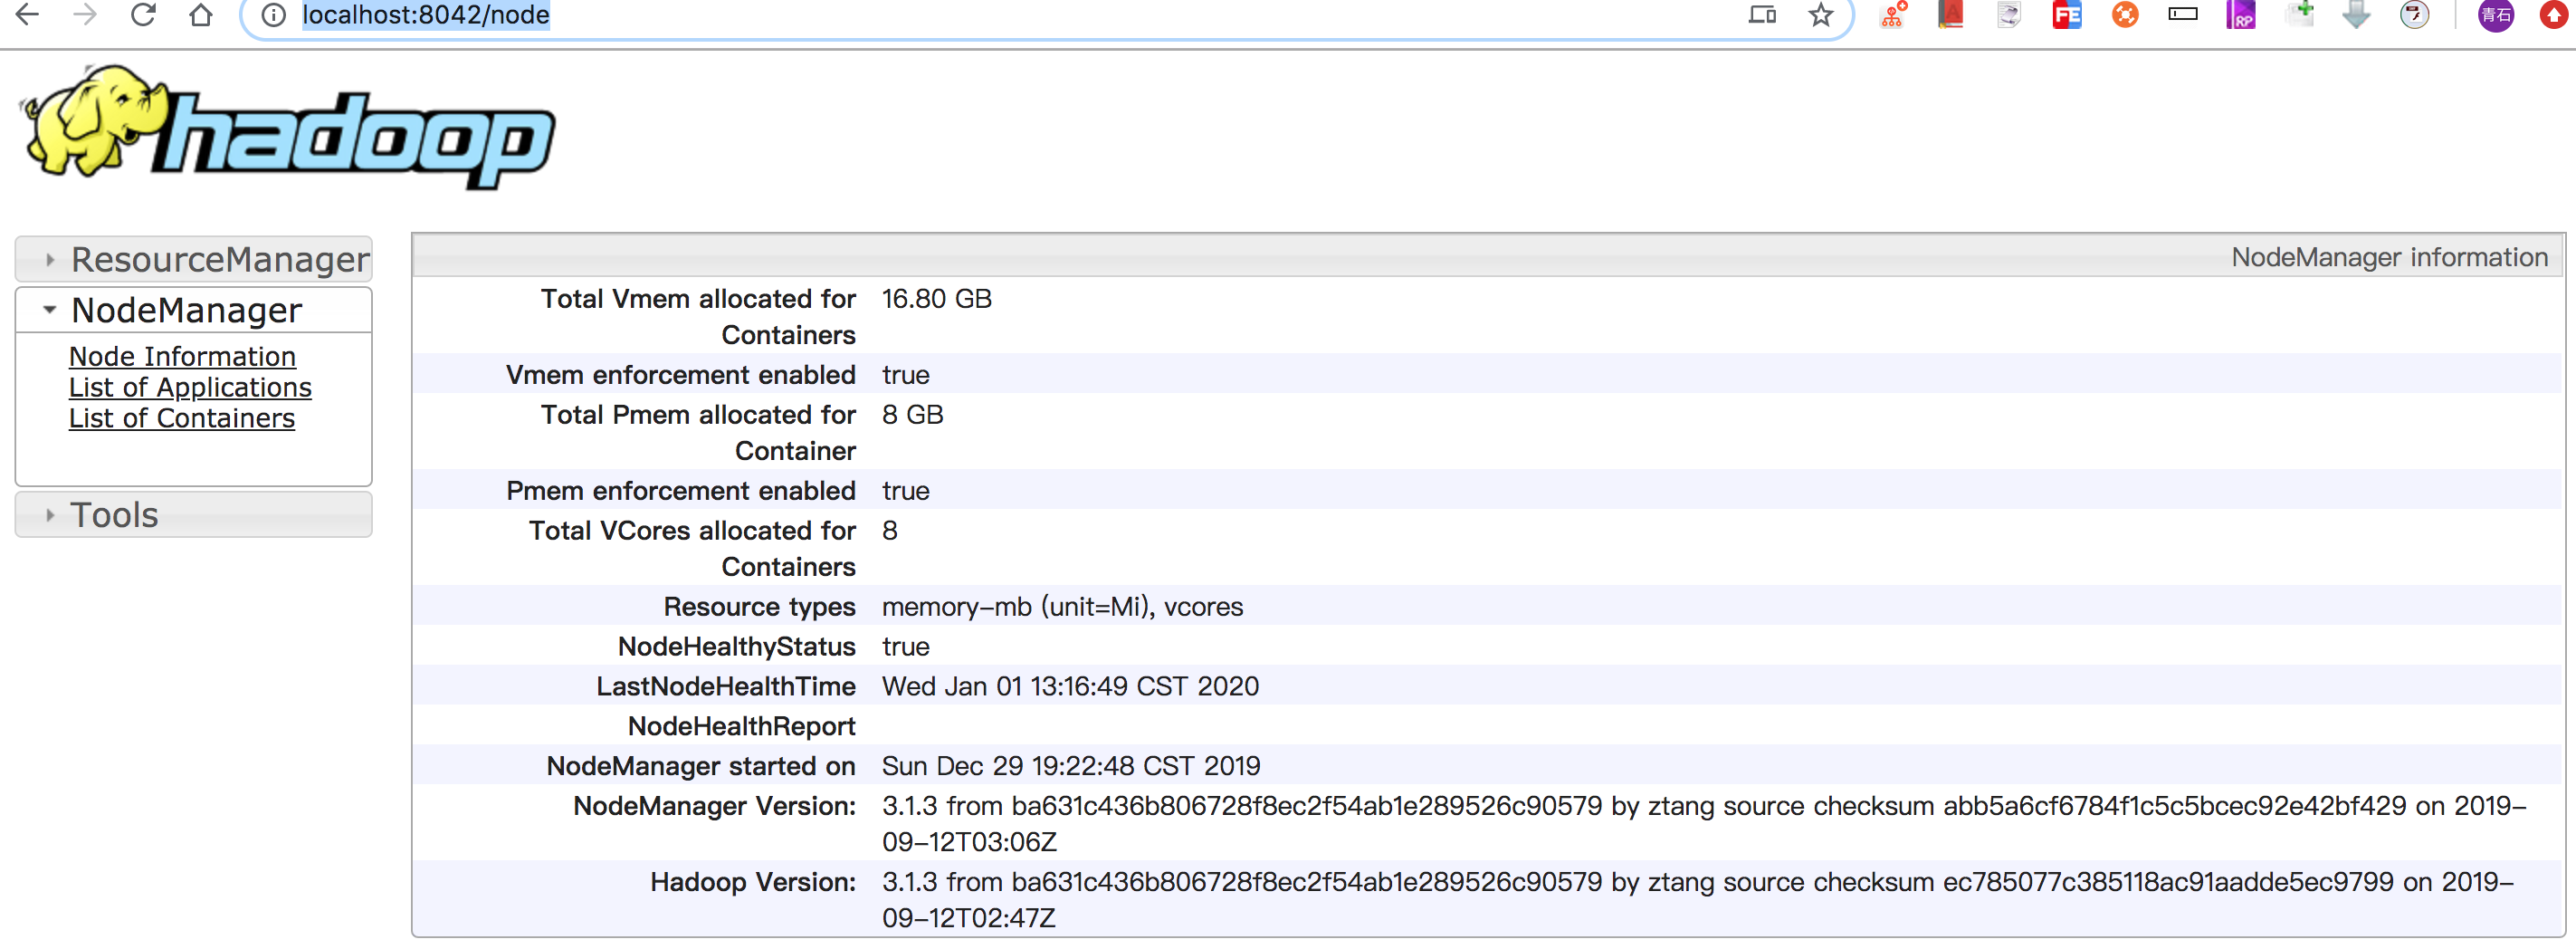Click the localhost:8042/node address field
Screen dimensions: 2576x949
[900, 15]
